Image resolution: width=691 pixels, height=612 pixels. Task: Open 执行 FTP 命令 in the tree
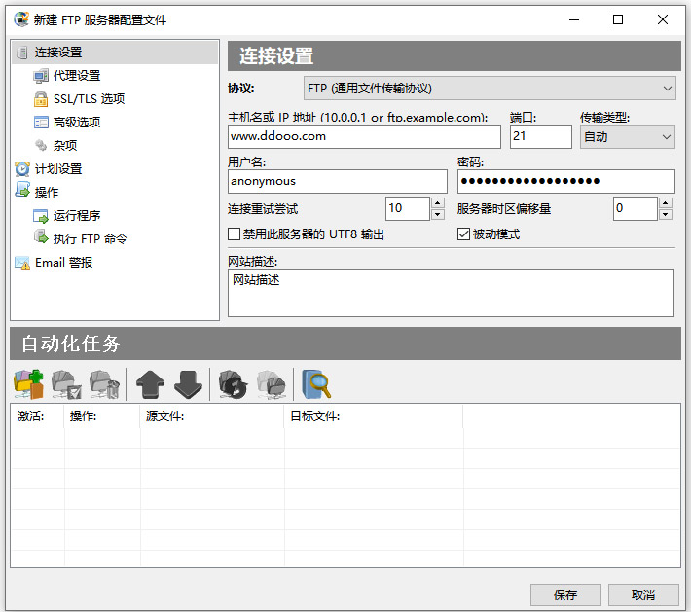91,238
